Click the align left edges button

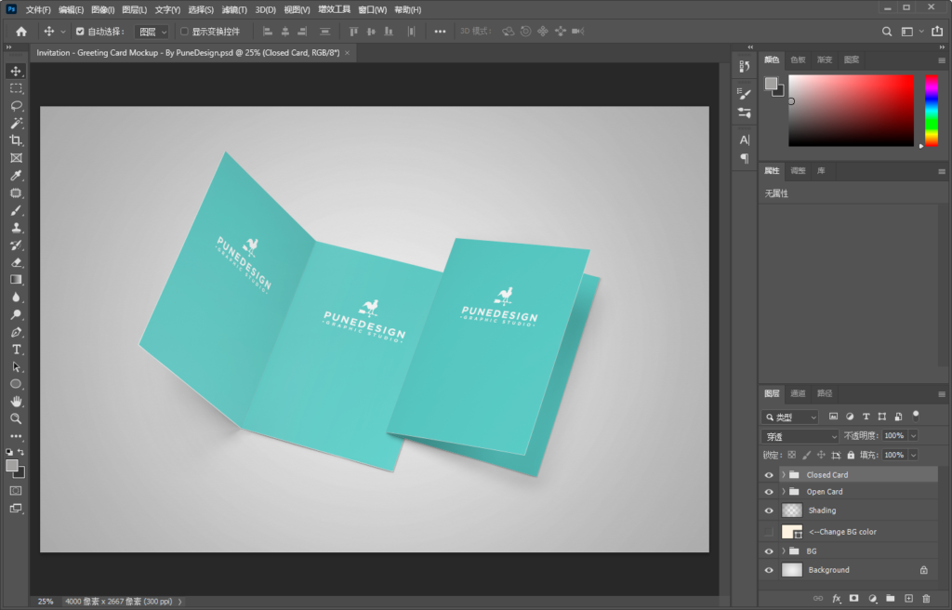[268, 32]
